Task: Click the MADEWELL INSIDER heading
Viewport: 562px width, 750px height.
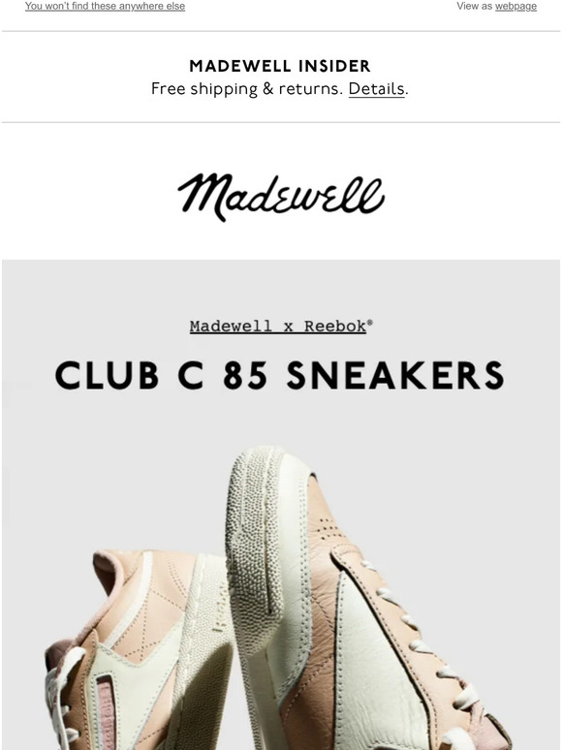Action: coord(280,66)
